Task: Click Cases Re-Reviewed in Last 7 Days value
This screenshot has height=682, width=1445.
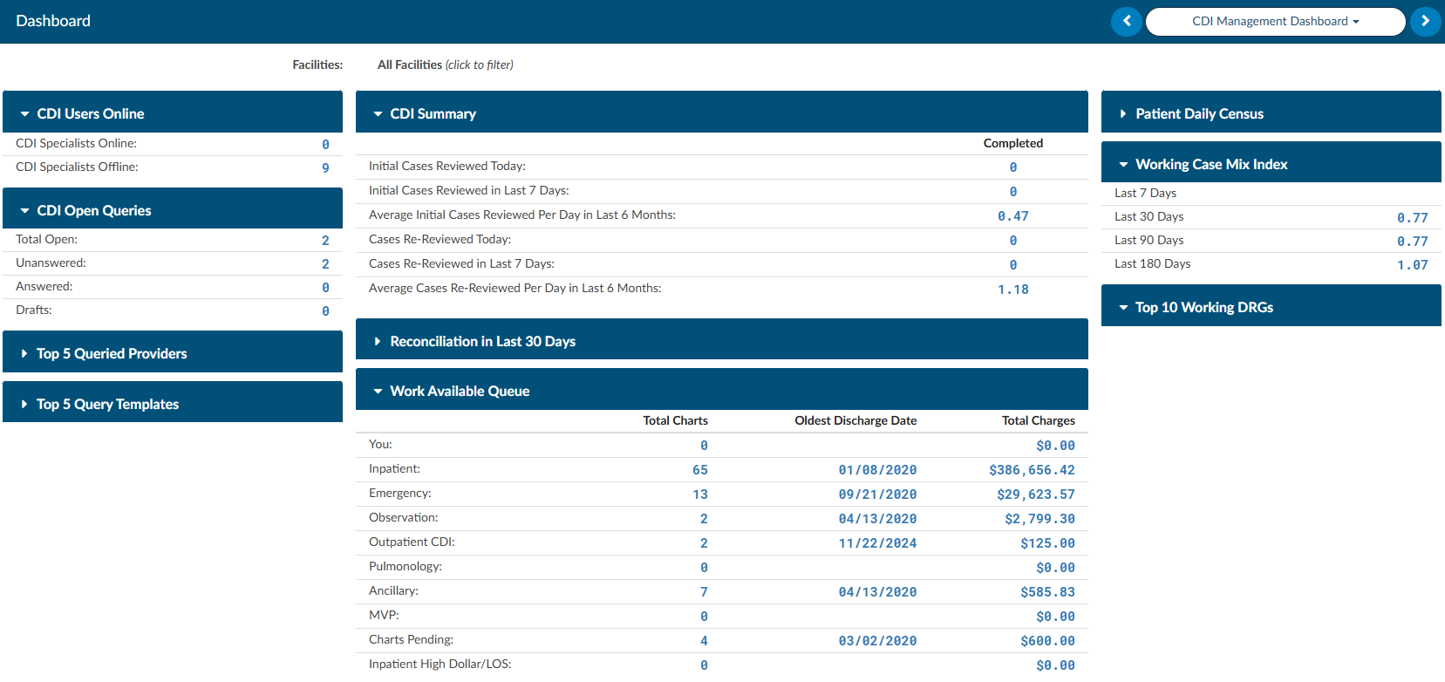Action: pos(1013,265)
